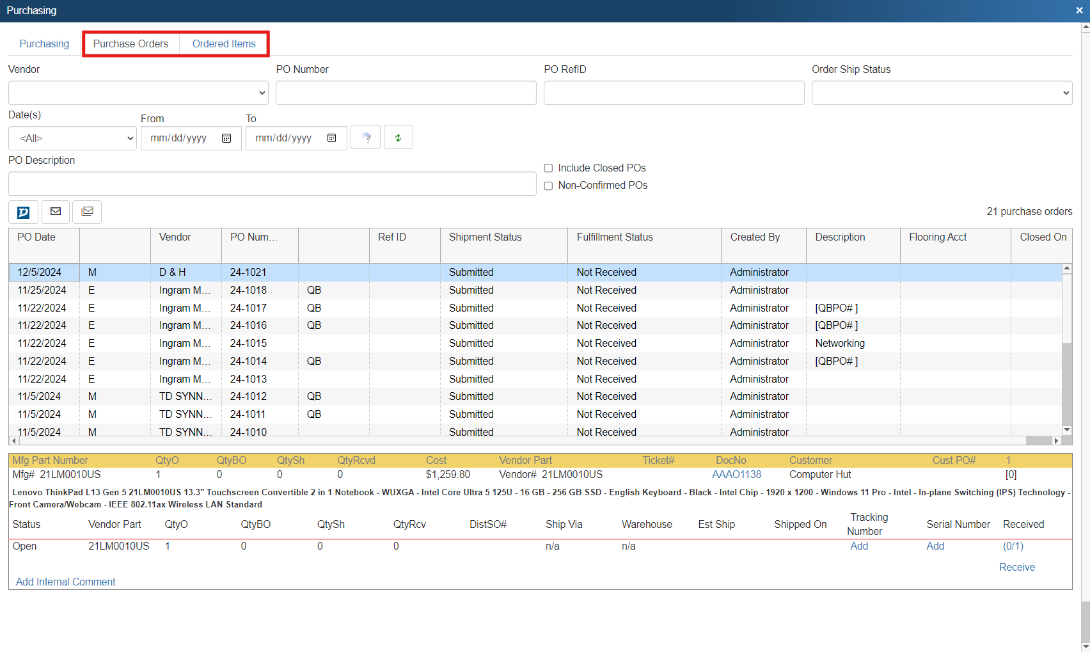
Task: Click the grid's horizontal scrollbar right arrow
Action: [1056, 440]
